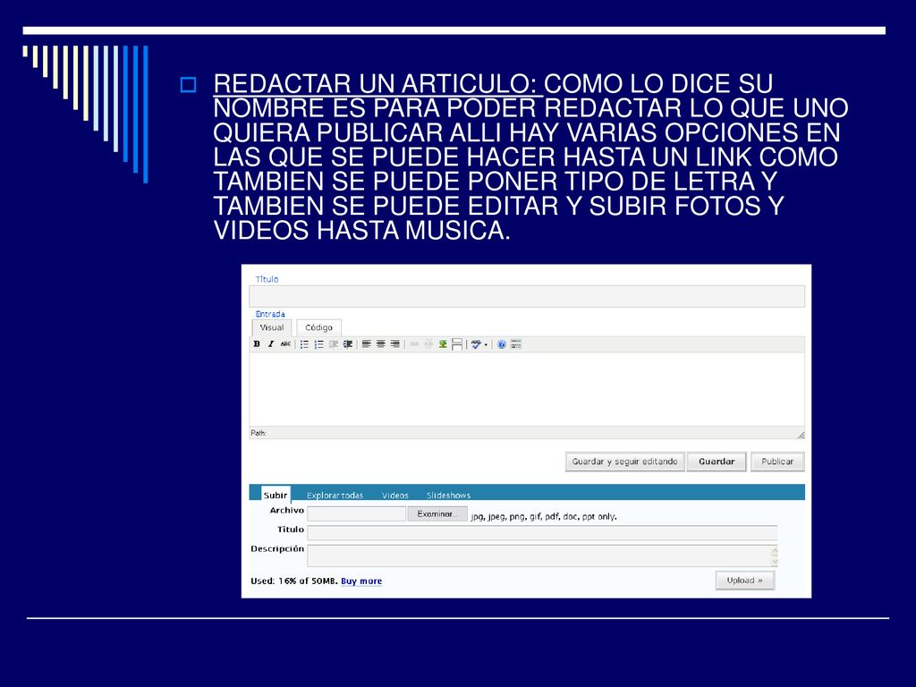Click the upload Título field
916x687 pixels.
[542, 533]
